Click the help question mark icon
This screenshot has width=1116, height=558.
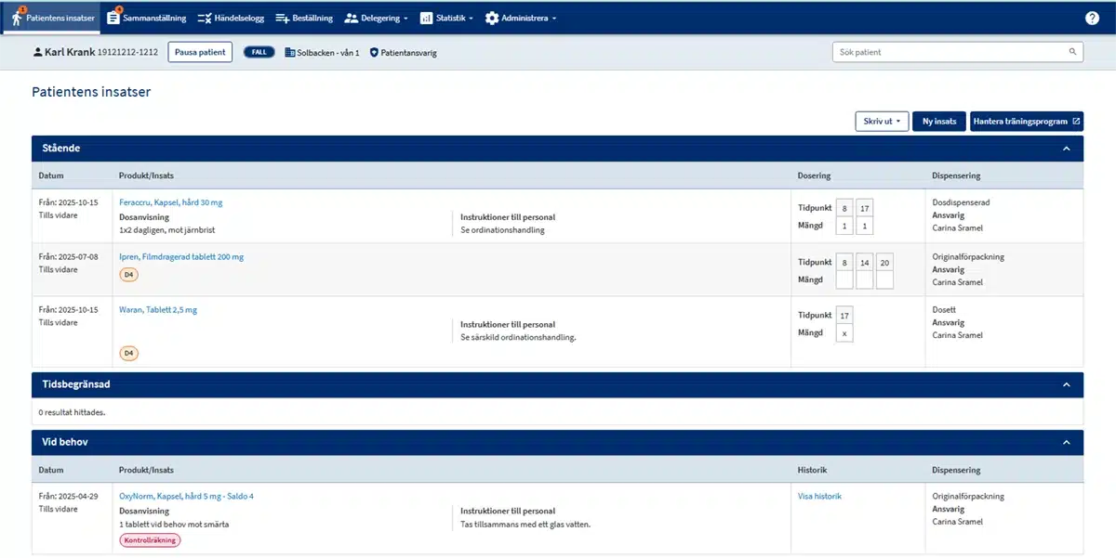tap(1092, 17)
